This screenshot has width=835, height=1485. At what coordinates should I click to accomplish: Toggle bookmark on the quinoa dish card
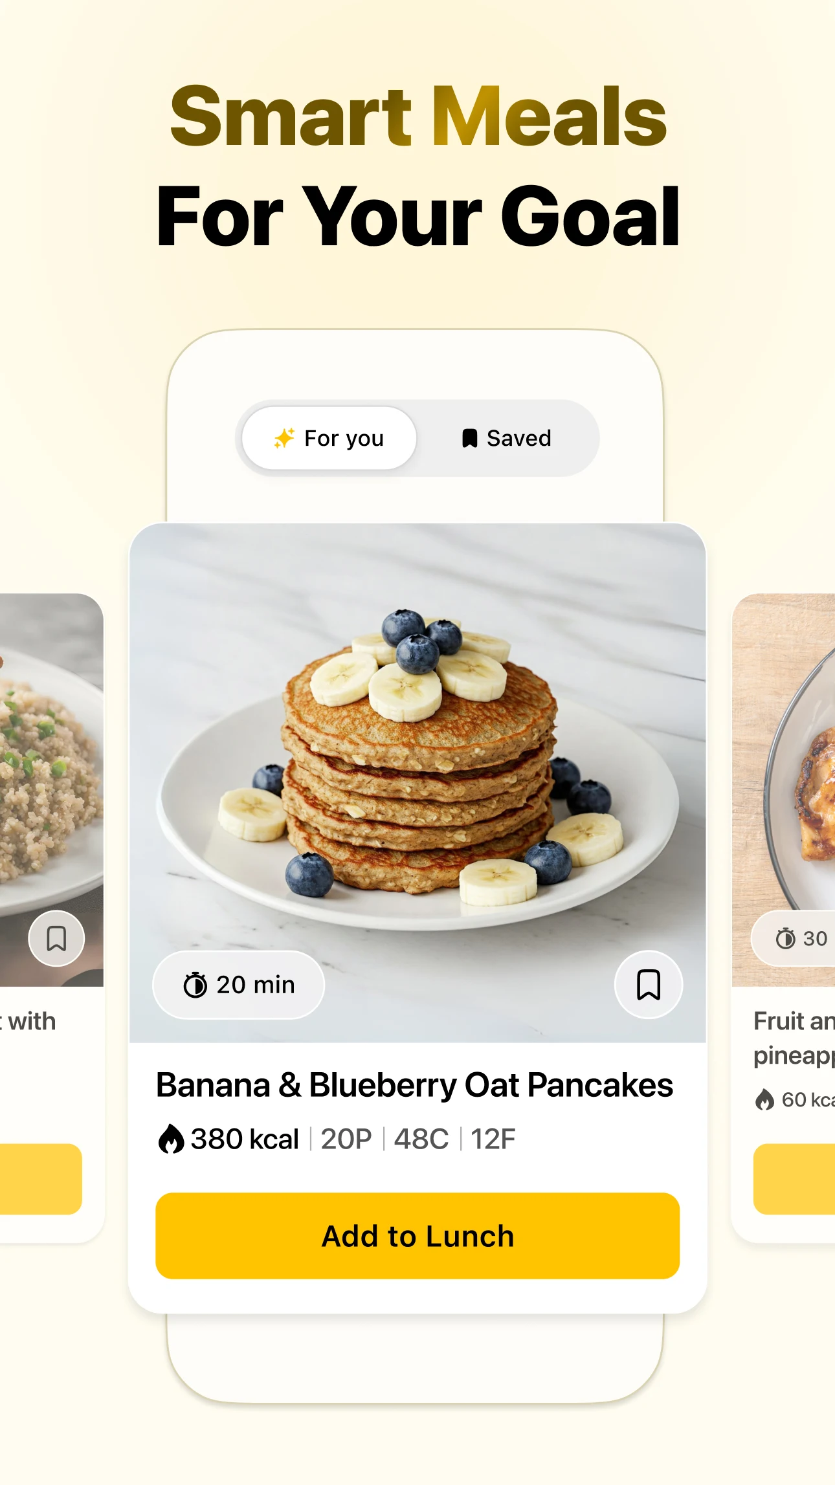56,938
